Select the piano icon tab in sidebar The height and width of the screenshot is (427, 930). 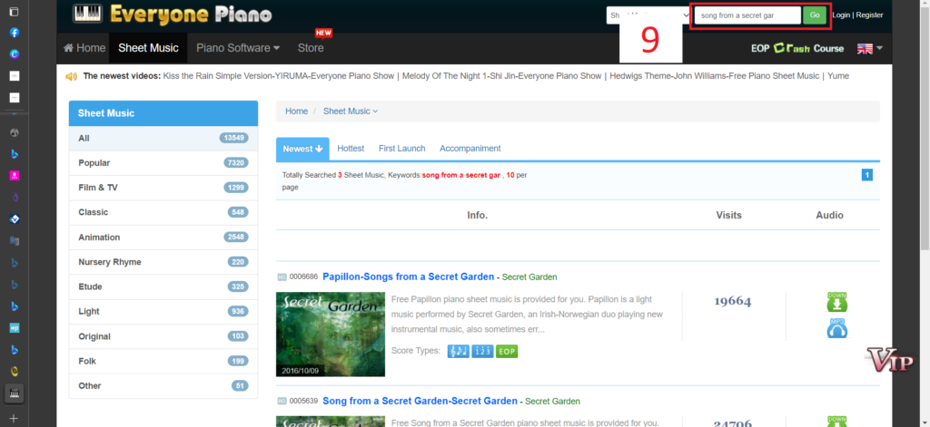click(x=15, y=393)
